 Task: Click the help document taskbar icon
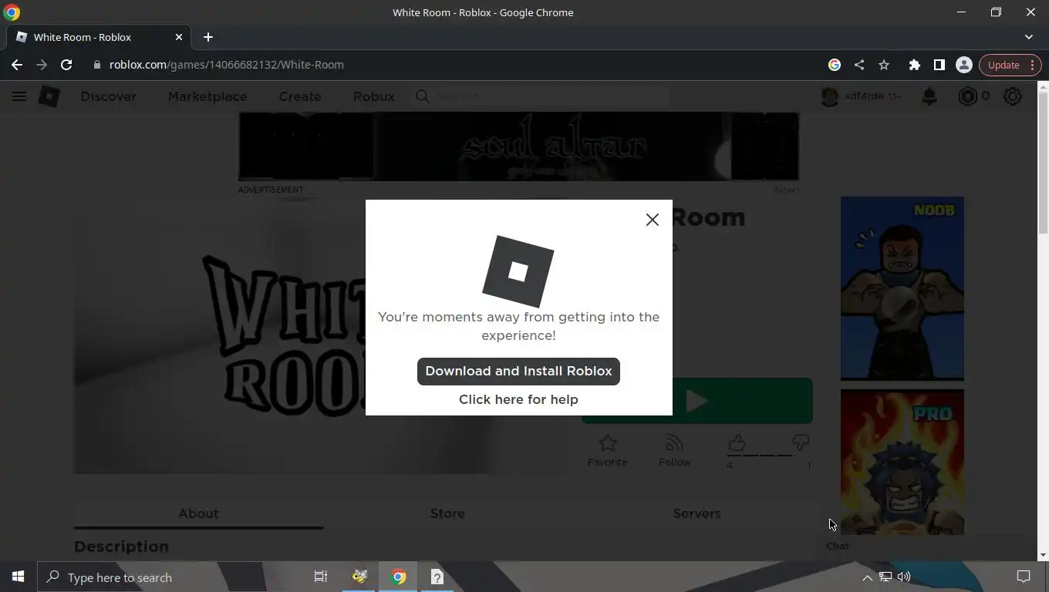[437, 577]
